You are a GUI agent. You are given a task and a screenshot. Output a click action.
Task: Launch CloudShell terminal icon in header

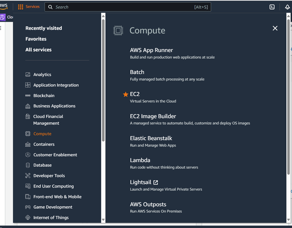click(x=272, y=7)
